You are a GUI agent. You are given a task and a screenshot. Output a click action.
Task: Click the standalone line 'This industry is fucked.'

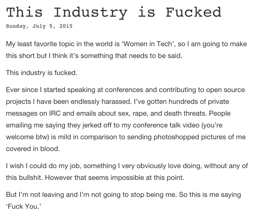pos(42,73)
